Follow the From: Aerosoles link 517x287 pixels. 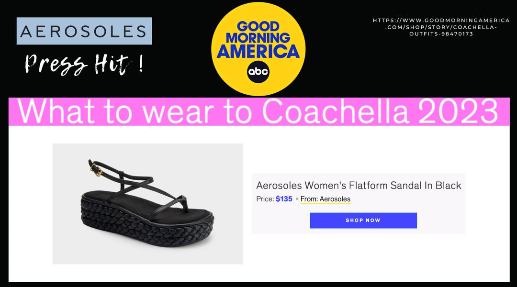(x=325, y=199)
